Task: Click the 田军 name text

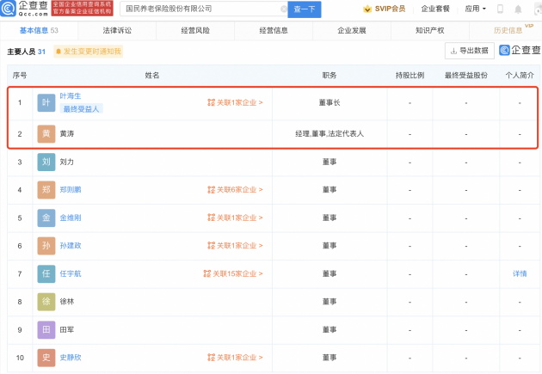Action: pos(67,329)
